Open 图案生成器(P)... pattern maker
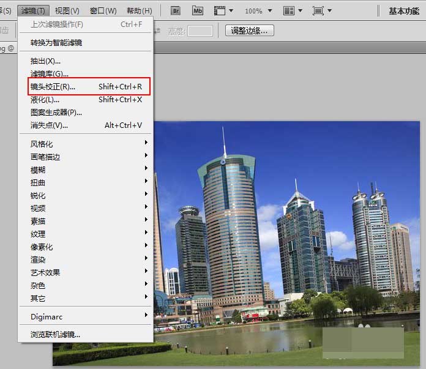 pyautogui.click(x=85, y=113)
